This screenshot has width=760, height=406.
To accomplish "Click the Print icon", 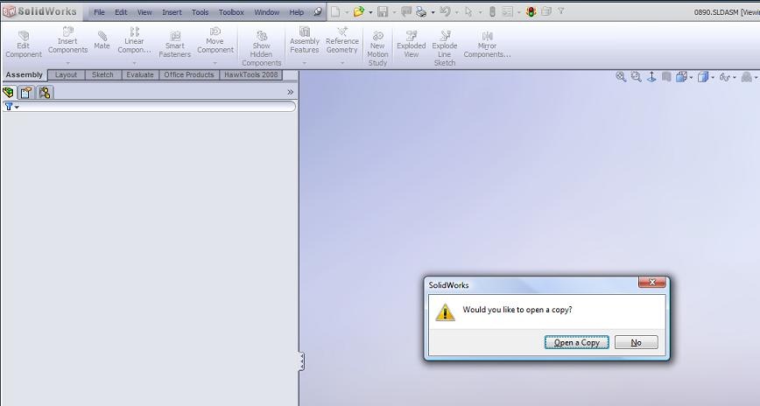I will 420,11.
